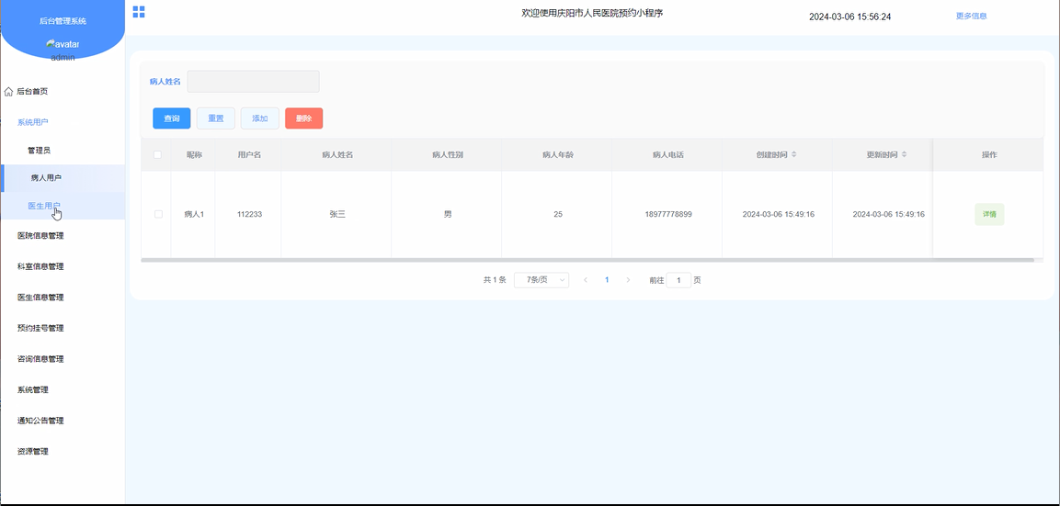Click the 病人1 nickname cell
The width and height of the screenshot is (1060, 506).
point(194,214)
